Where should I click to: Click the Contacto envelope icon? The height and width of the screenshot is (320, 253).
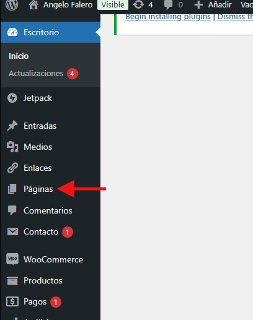12,231
